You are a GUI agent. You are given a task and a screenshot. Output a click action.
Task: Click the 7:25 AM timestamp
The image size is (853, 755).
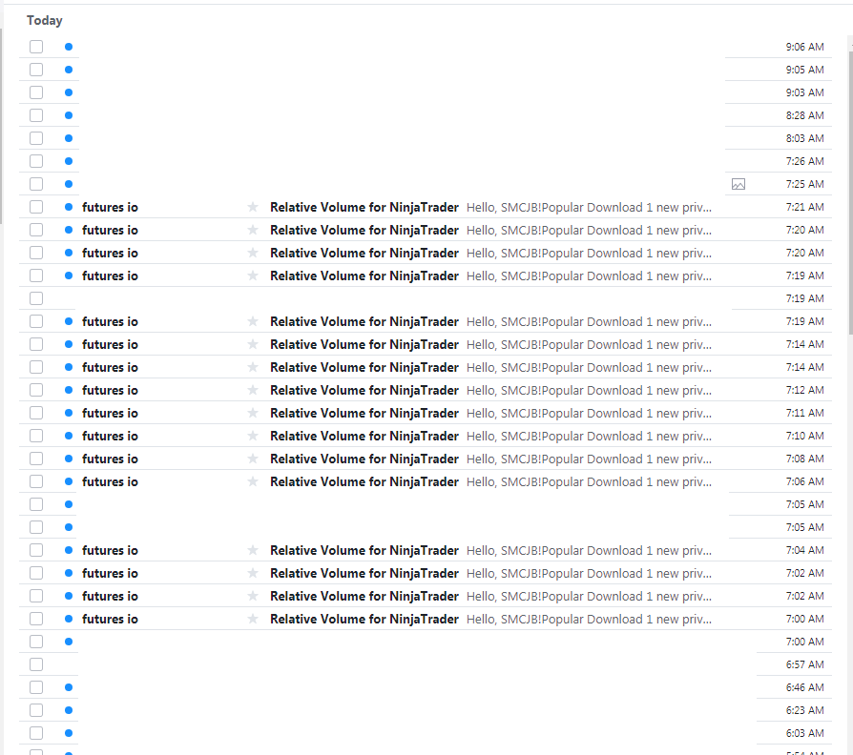tap(804, 184)
